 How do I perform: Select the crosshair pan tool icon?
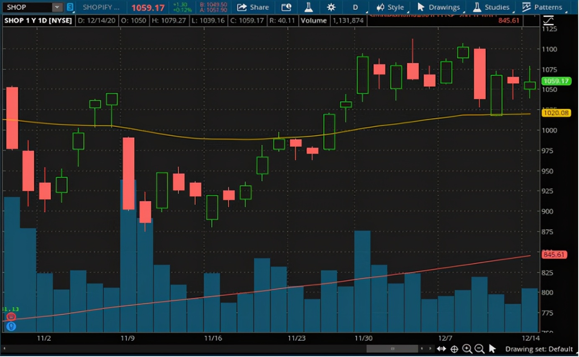454,349
